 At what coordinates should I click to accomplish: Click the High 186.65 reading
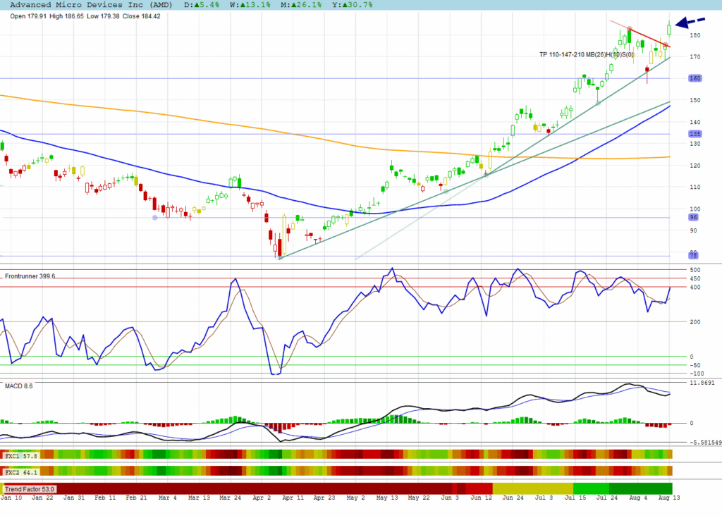click(x=66, y=16)
